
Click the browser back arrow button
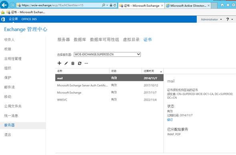(x=4, y=5)
